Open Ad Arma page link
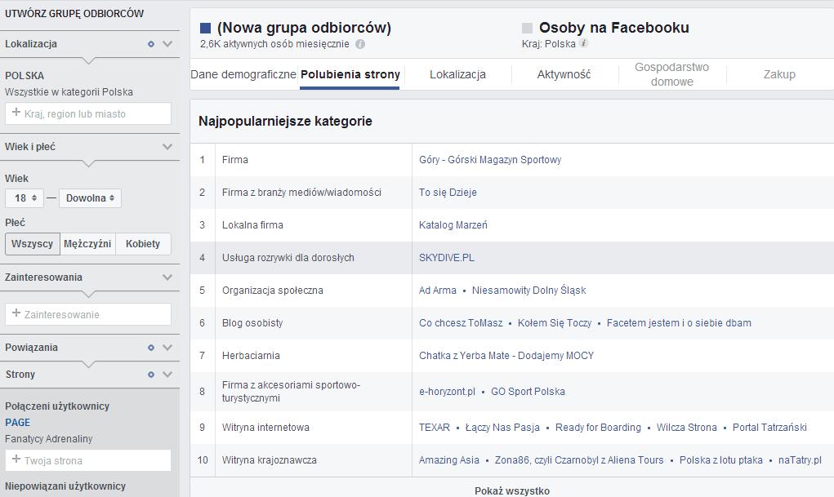Viewport: 834px width, 497px height. 438,291
